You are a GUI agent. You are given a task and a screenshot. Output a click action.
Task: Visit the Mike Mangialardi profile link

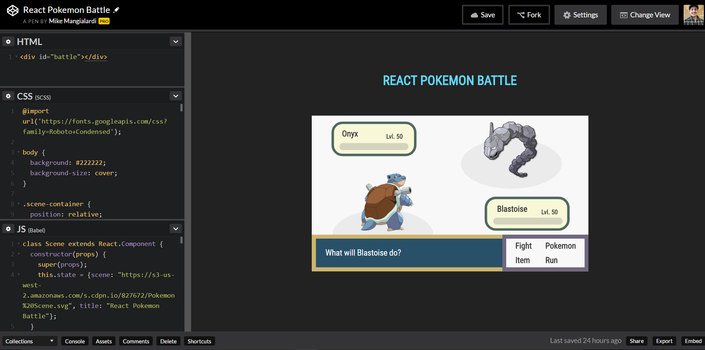[x=72, y=21]
